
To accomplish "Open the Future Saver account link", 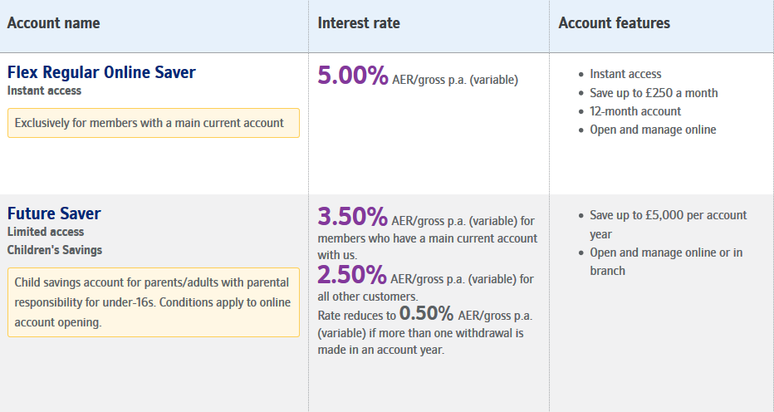I will tap(54, 213).
